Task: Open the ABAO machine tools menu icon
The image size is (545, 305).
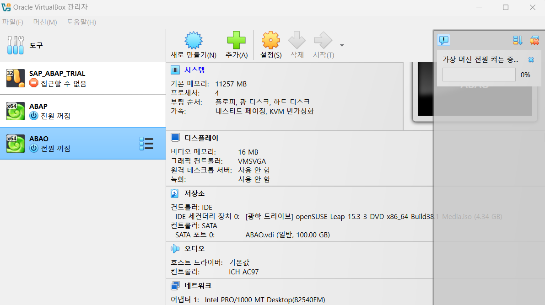Action: click(x=146, y=144)
